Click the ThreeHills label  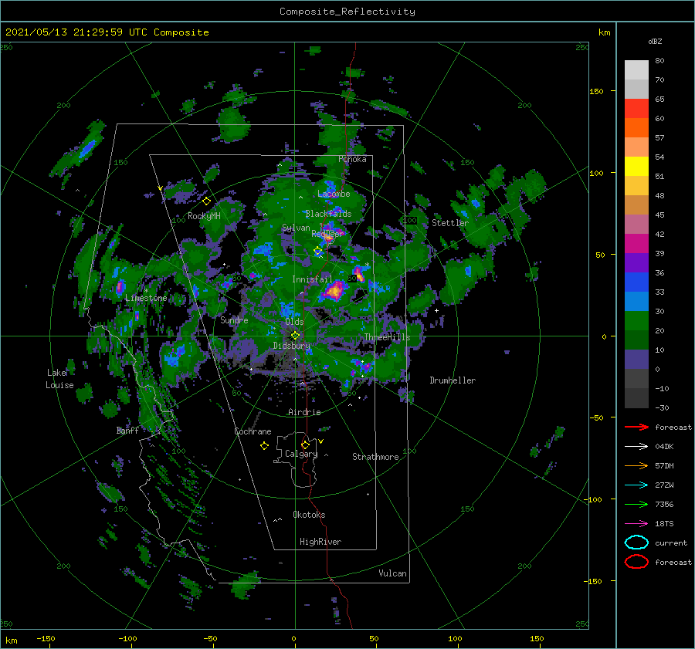388,337
